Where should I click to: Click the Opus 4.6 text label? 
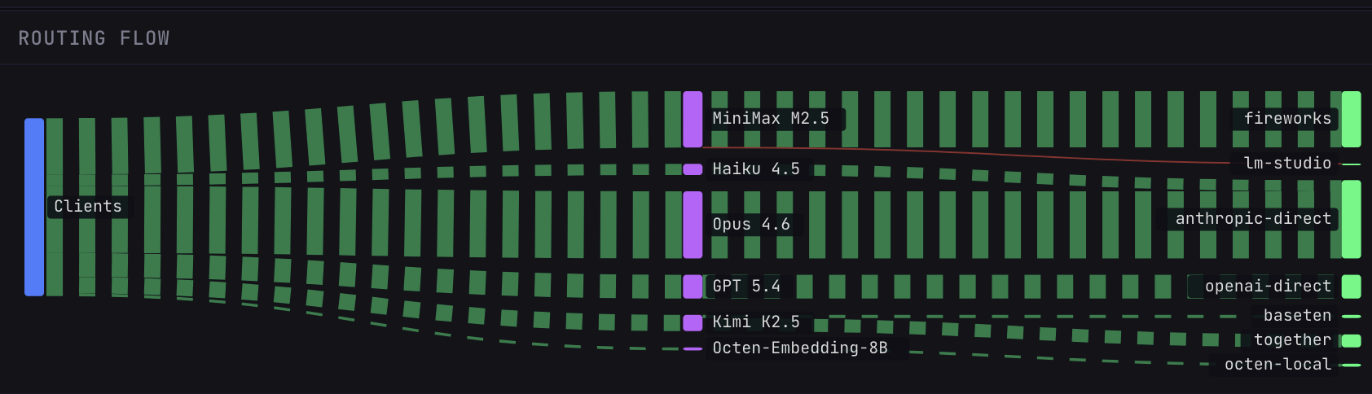[x=751, y=225]
